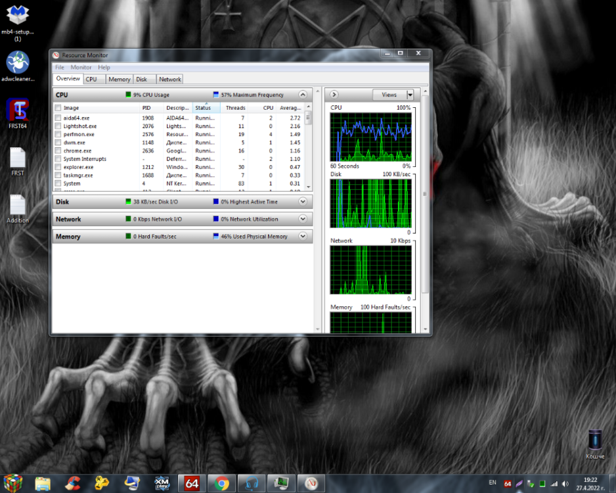Click the CPU process list scrollbar thumb
Viewport: 616px width, 493px height.
[x=309, y=118]
